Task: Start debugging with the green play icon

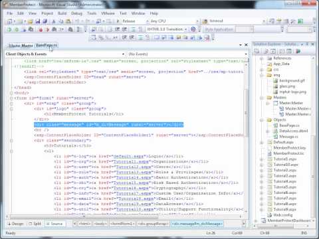Action: pyautogui.click(x=118, y=21)
